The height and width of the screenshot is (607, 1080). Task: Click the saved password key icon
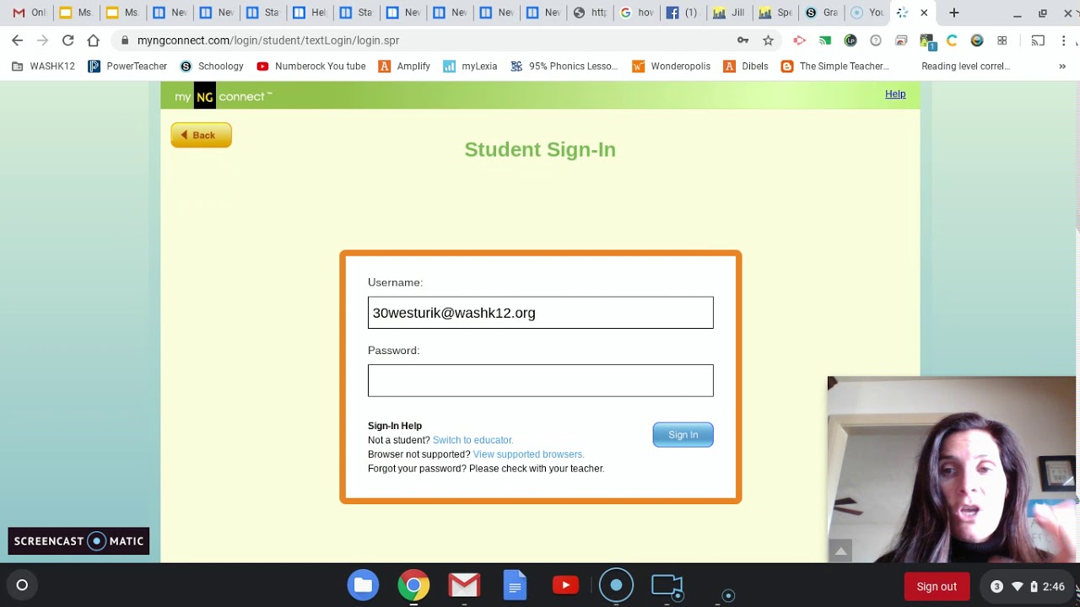pyautogui.click(x=742, y=40)
